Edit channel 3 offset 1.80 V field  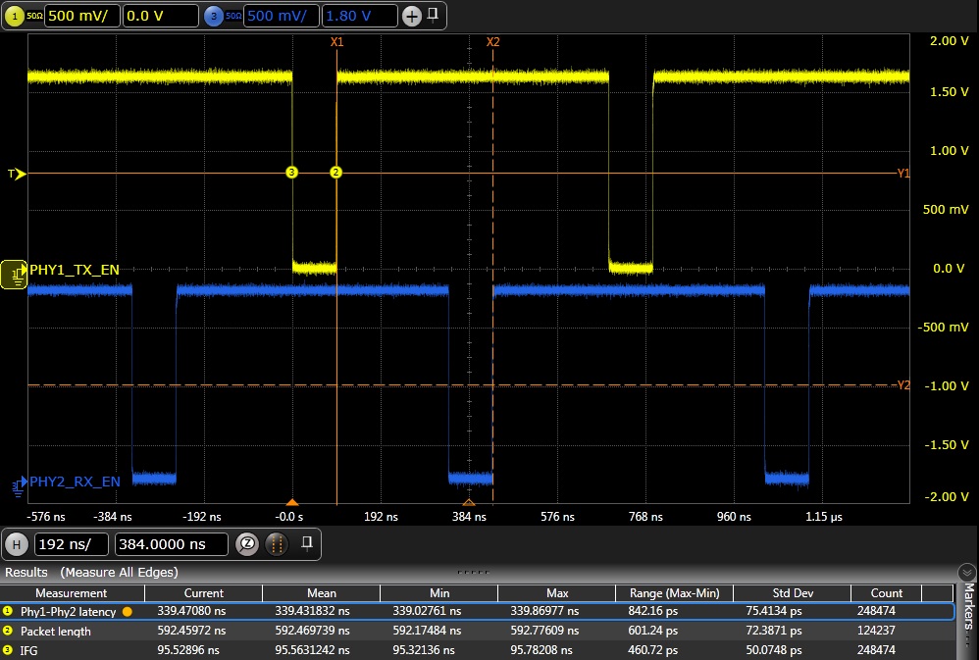click(359, 16)
